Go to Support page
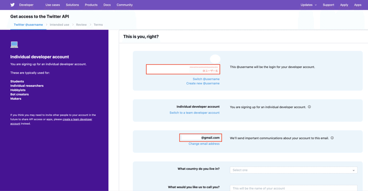This screenshot has height=191, width=368. (x=328, y=5)
